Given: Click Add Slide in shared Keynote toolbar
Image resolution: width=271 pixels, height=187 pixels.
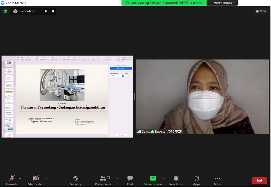Looking at the screenshot, I should (29, 58).
